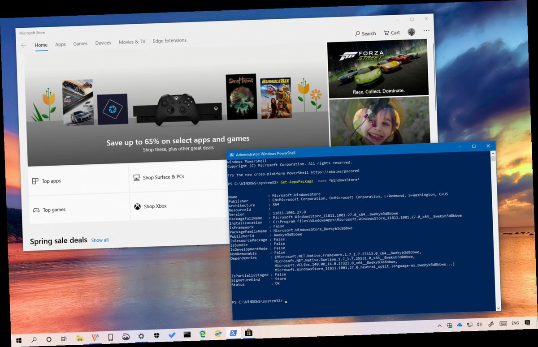Click the PowerShell window scrollbar
The height and width of the screenshot is (347, 538).
[x=495, y=232]
